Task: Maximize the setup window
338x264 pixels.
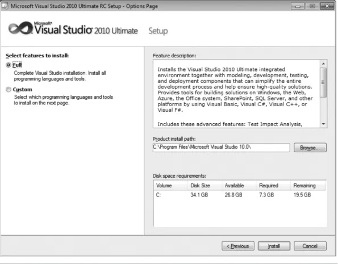Action: (312, 6)
